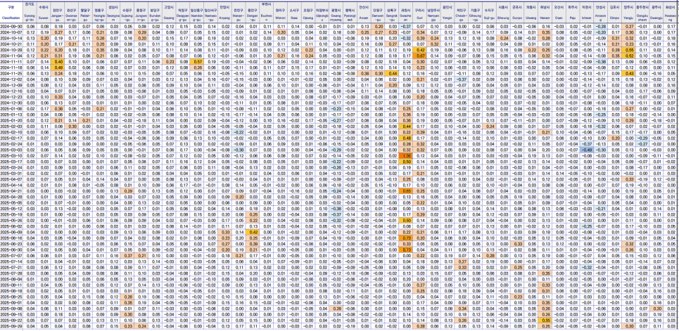Click the 2025-05-26 date cell
This screenshot has width=679, height=331.
(x=11, y=220)
